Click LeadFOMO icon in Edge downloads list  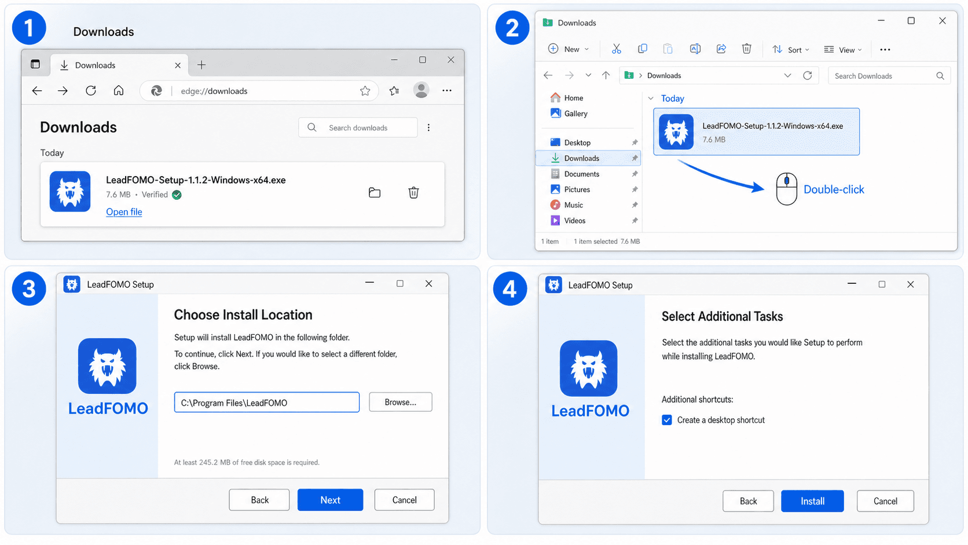(70, 191)
